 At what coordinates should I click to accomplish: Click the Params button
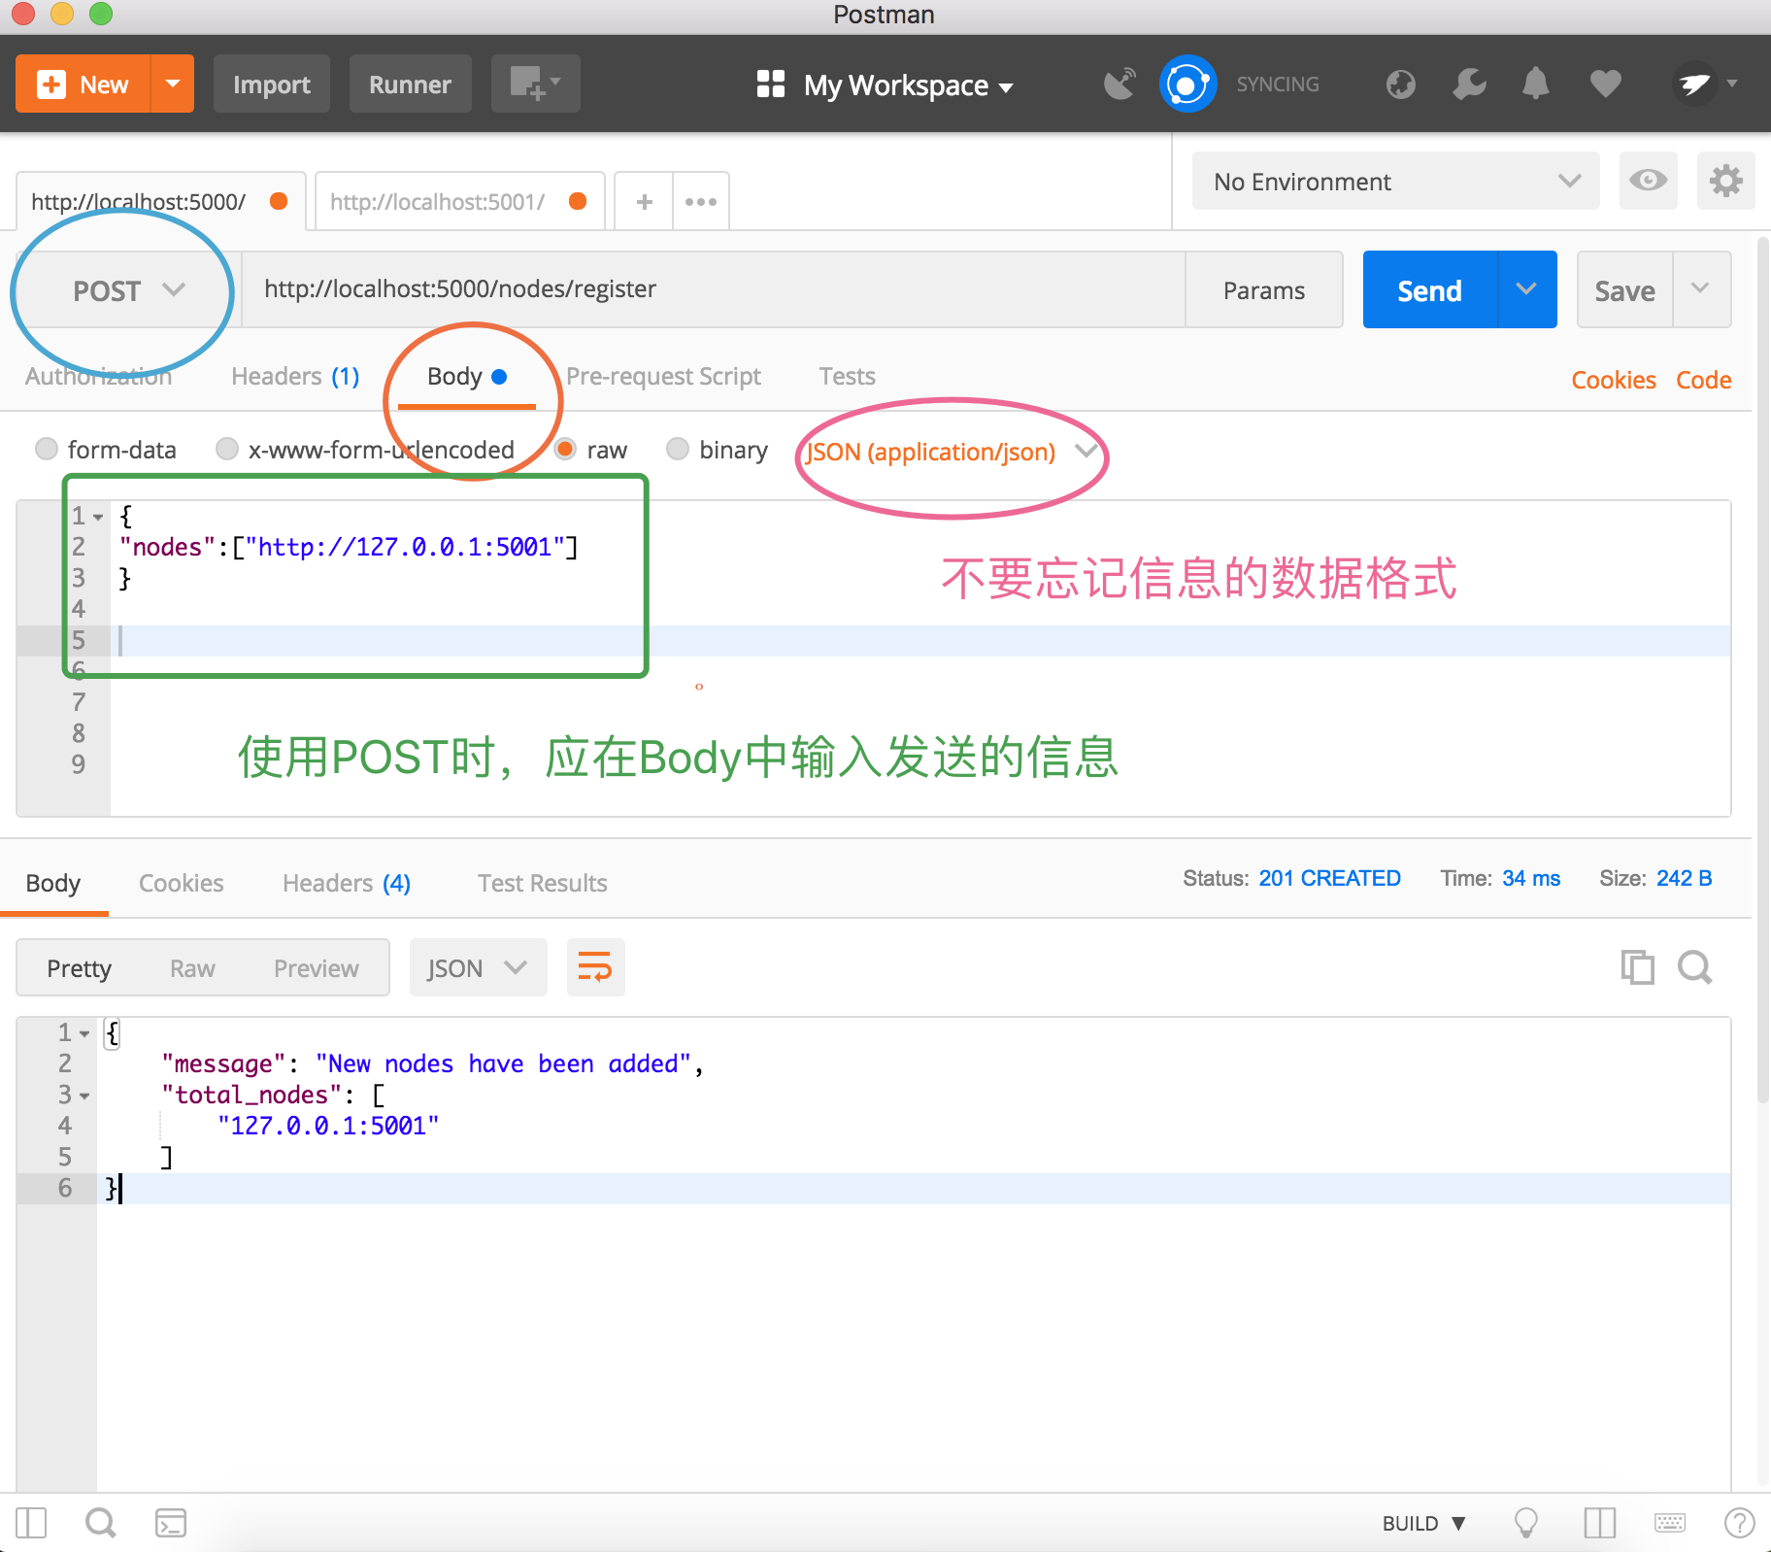coord(1263,290)
